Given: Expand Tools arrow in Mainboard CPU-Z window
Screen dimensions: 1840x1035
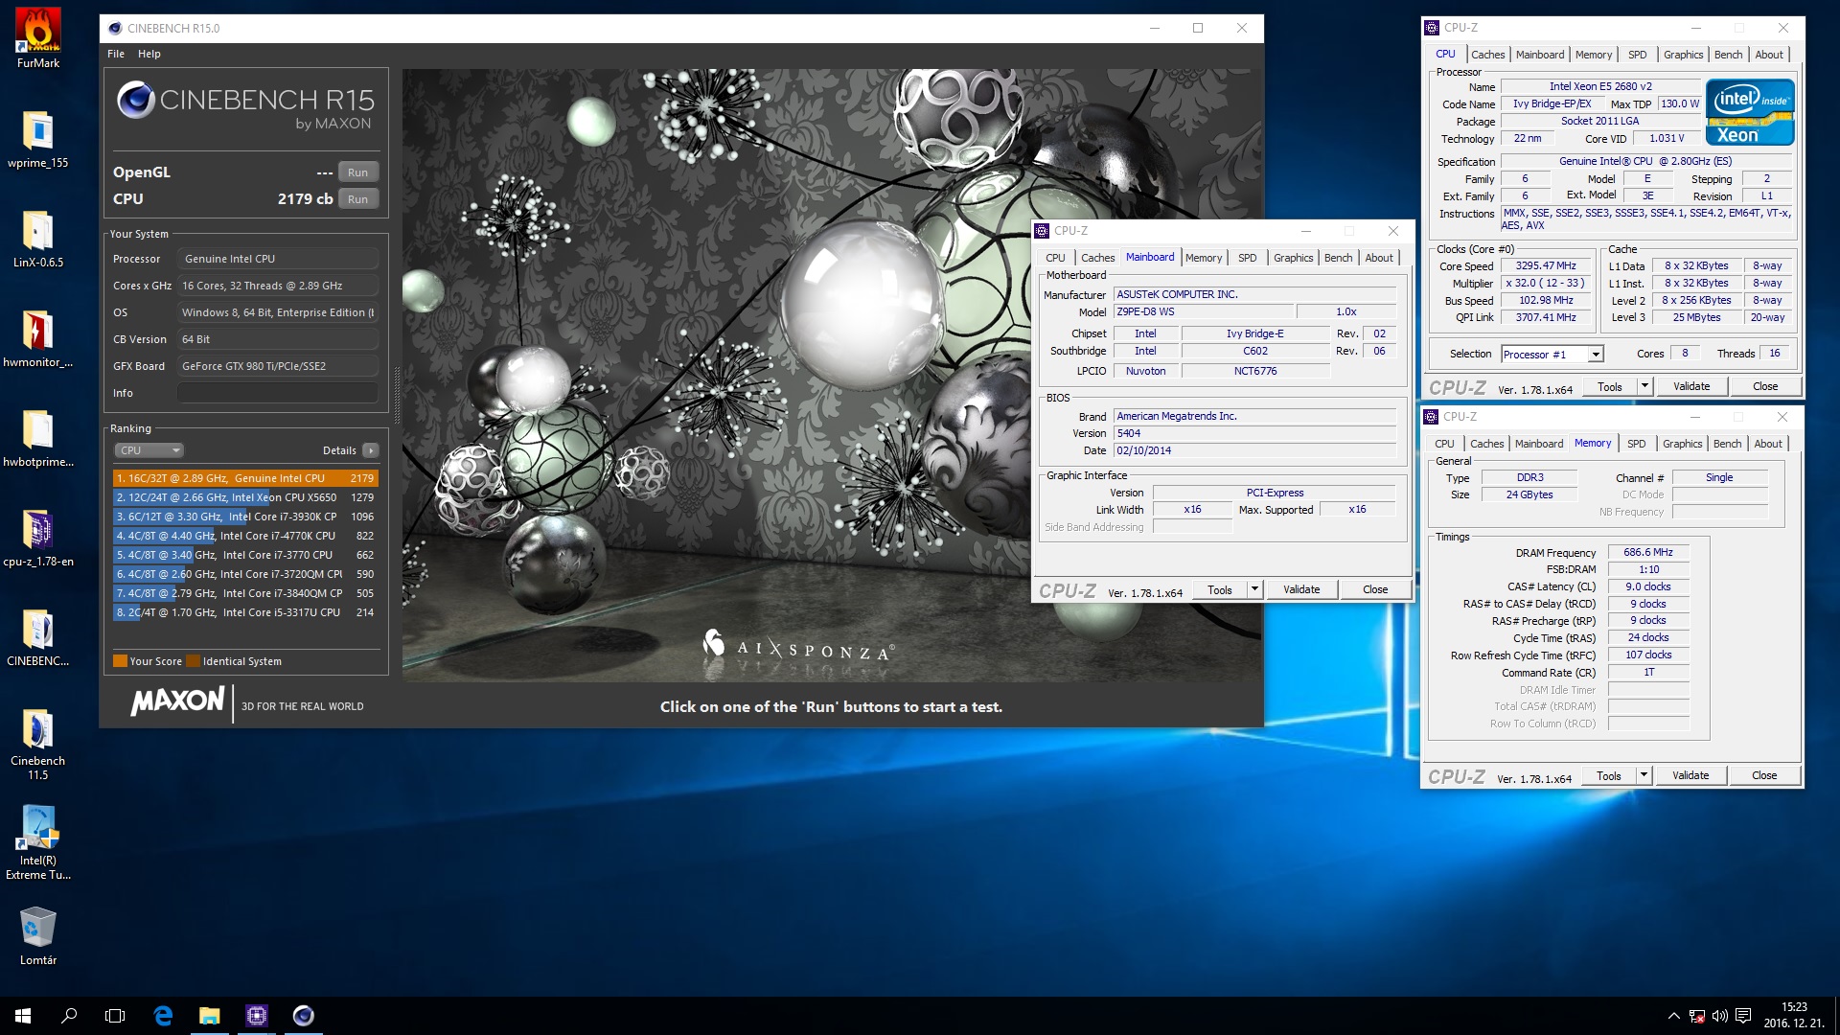Looking at the screenshot, I should click(x=1255, y=590).
